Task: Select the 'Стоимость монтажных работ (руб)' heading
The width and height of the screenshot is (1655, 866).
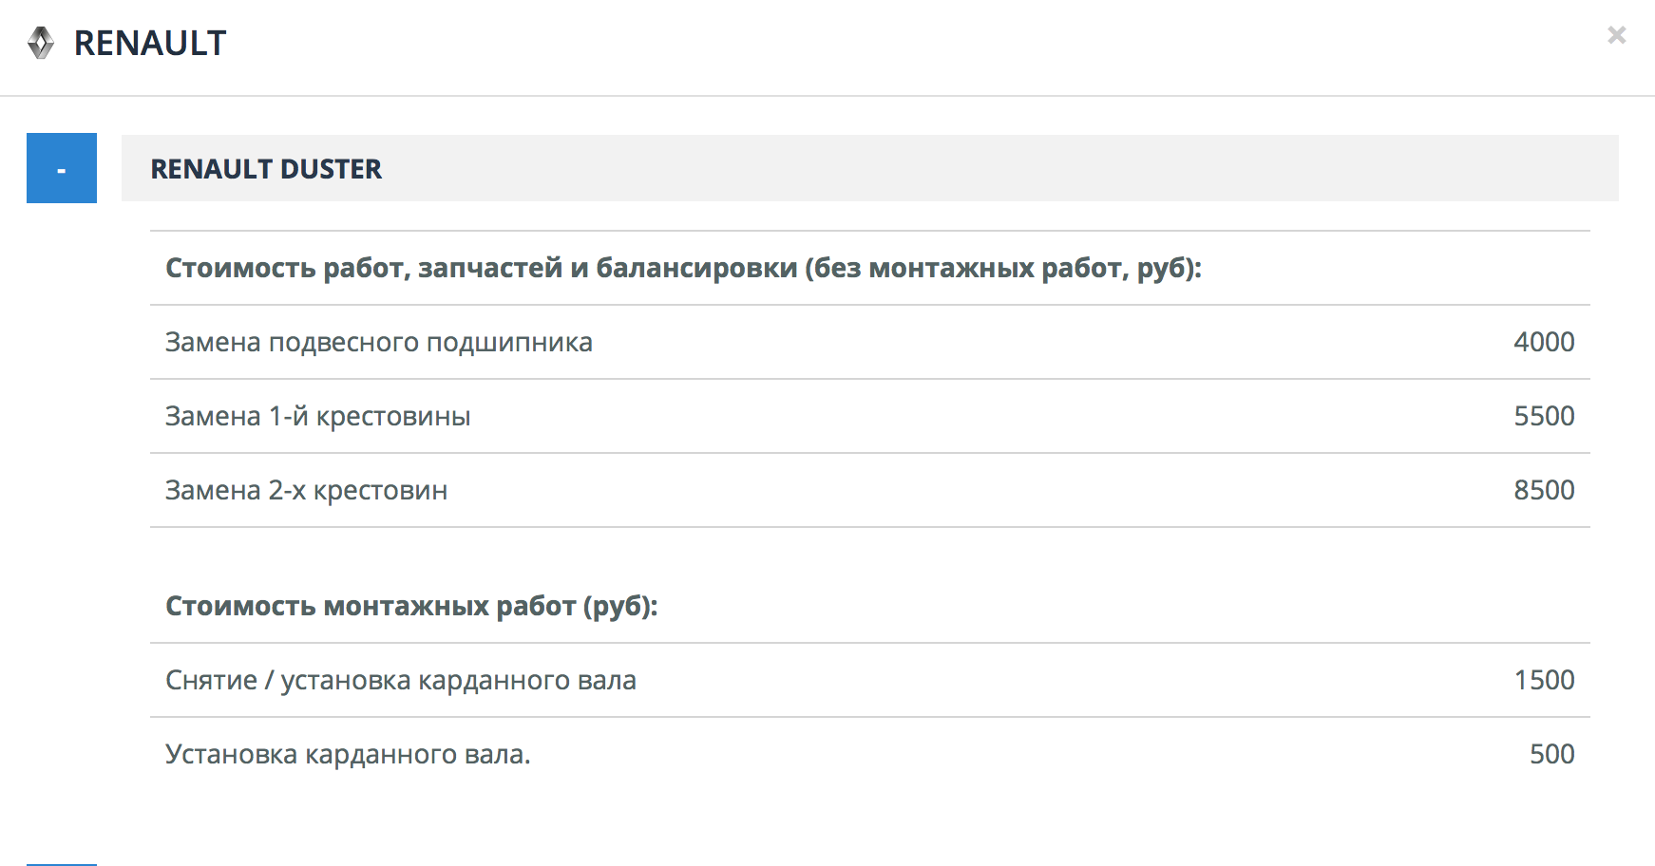Action: click(411, 606)
